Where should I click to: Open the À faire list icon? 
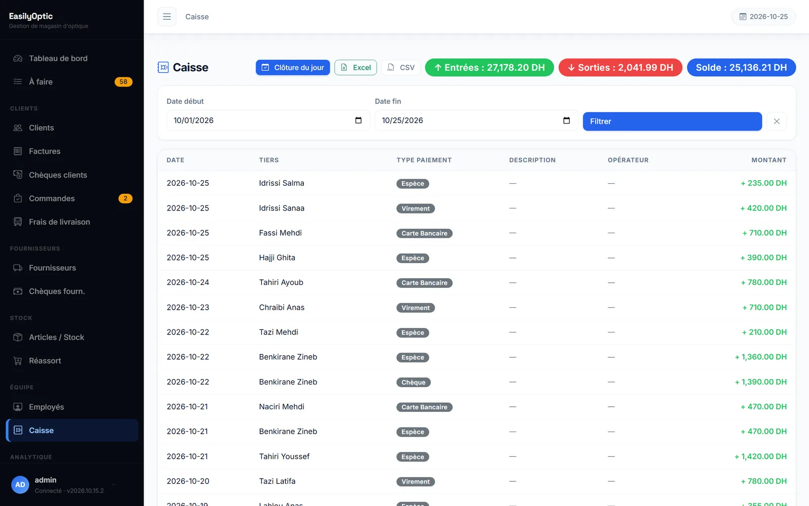click(x=18, y=81)
